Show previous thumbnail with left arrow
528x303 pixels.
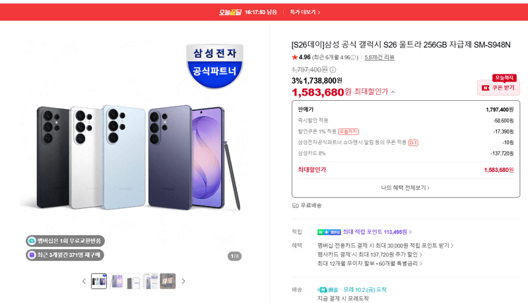[x=84, y=281]
